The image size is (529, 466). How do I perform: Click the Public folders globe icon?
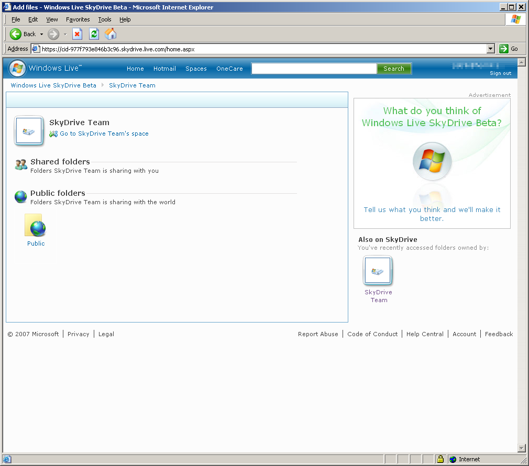coord(20,196)
